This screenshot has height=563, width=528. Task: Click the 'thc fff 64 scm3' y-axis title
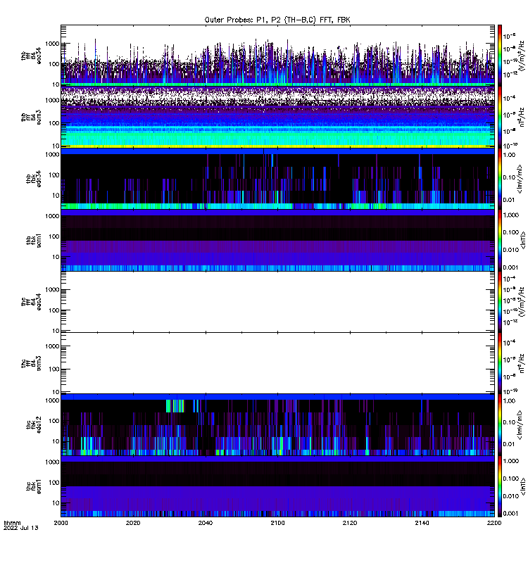(31, 363)
